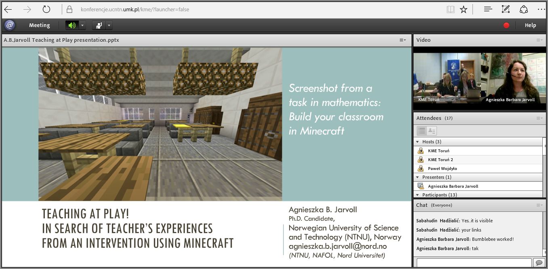Open the Help menu
548x269 pixels.
point(530,25)
